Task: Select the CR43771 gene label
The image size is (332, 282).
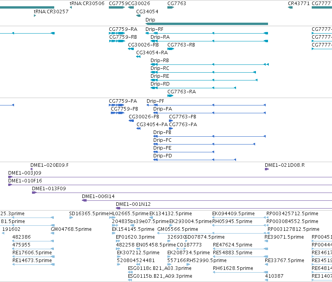Action: [x=298, y=4]
